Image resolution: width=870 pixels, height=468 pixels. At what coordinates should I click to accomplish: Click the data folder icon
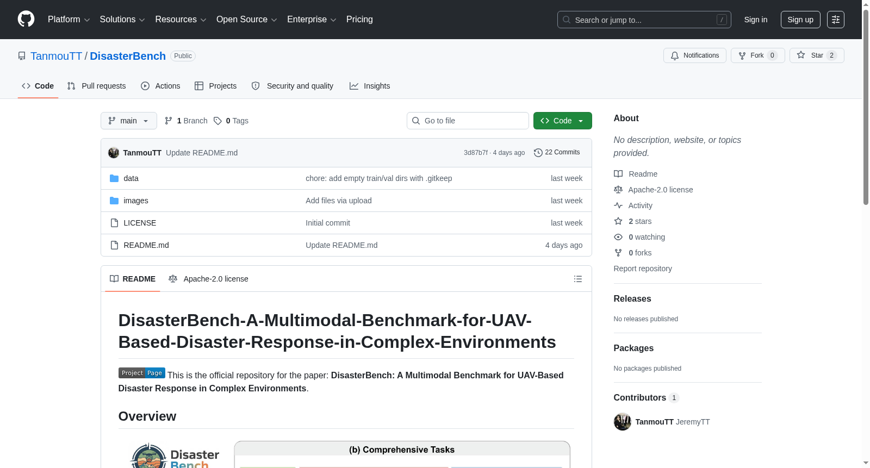[114, 178]
